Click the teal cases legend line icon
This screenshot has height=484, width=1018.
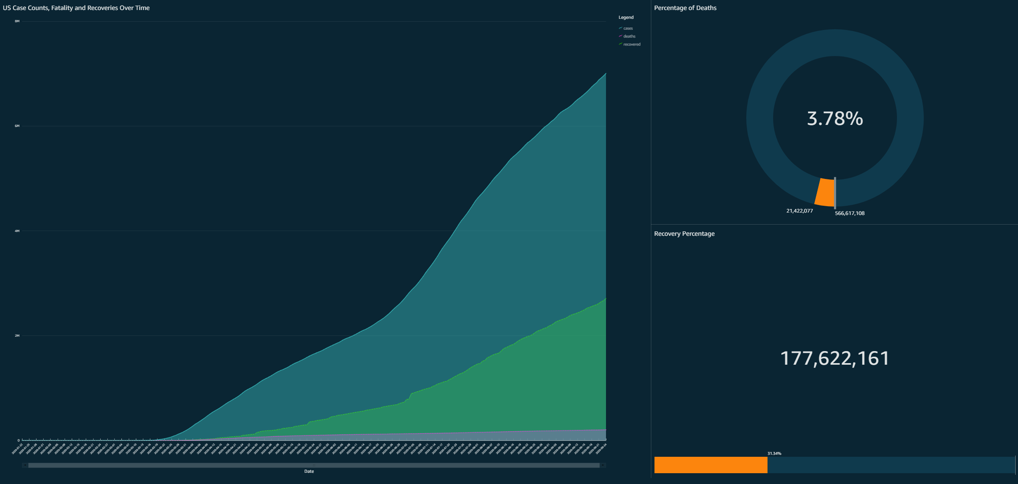620,28
